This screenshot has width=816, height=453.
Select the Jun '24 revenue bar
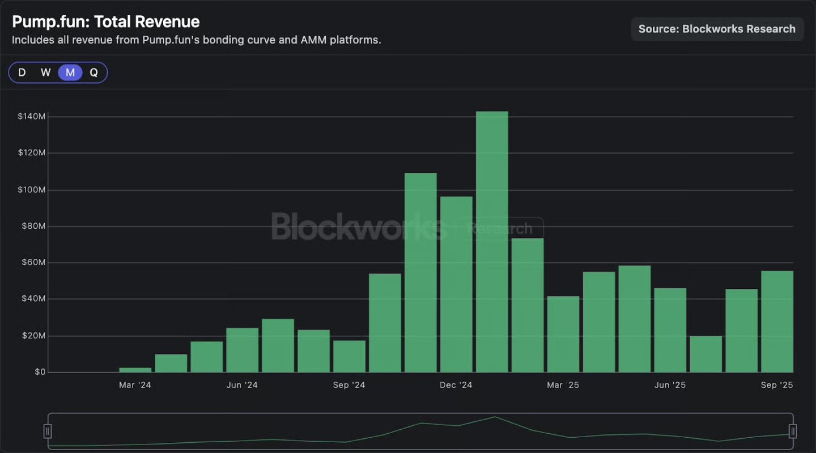click(x=242, y=350)
